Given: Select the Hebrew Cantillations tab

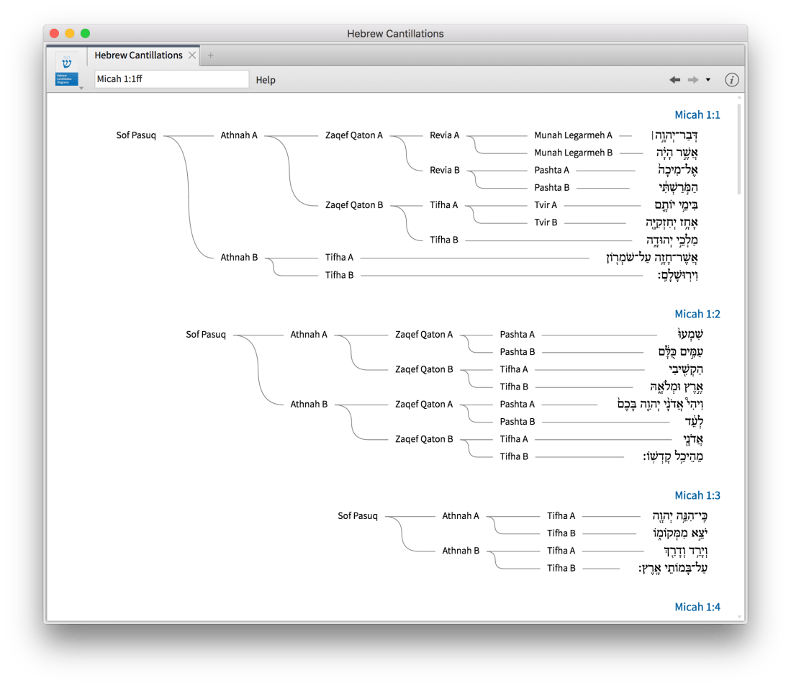Looking at the screenshot, I should 138,55.
